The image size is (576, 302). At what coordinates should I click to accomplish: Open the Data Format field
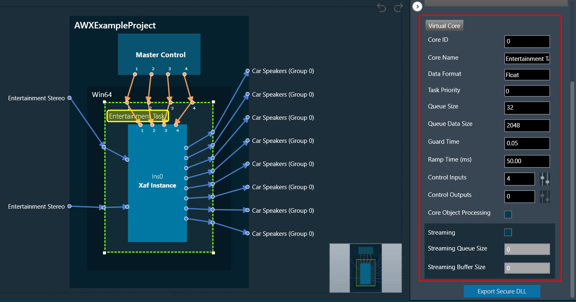[x=527, y=75]
